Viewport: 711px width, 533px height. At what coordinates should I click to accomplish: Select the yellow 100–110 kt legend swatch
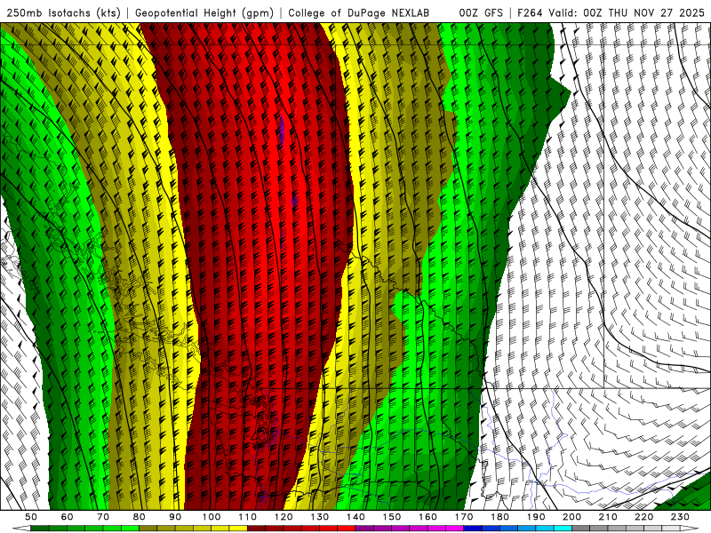click(229, 529)
